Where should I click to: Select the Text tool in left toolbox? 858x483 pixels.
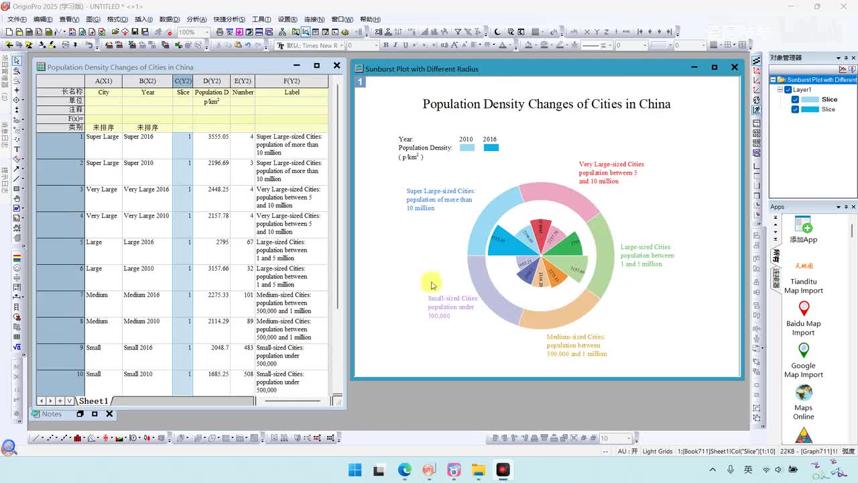17,149
